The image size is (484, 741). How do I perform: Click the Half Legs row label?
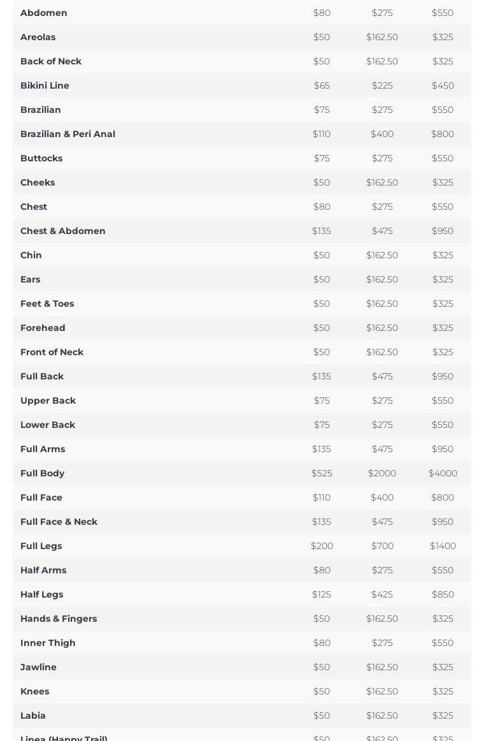(x=42, y=594)
